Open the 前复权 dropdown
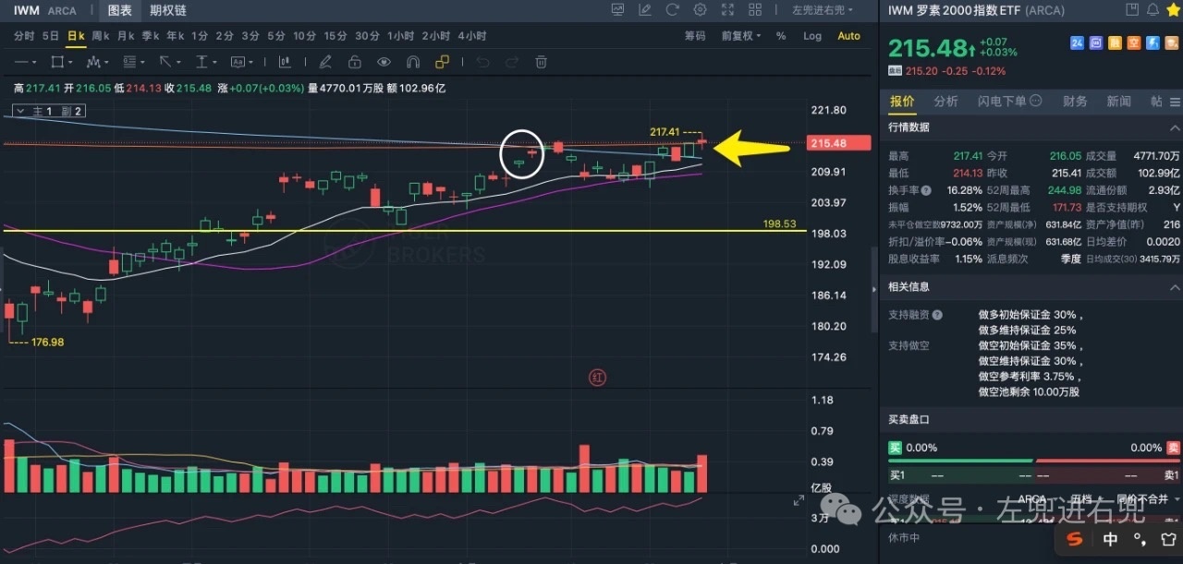Screen dimensions: 1183x564 [741, 36]
